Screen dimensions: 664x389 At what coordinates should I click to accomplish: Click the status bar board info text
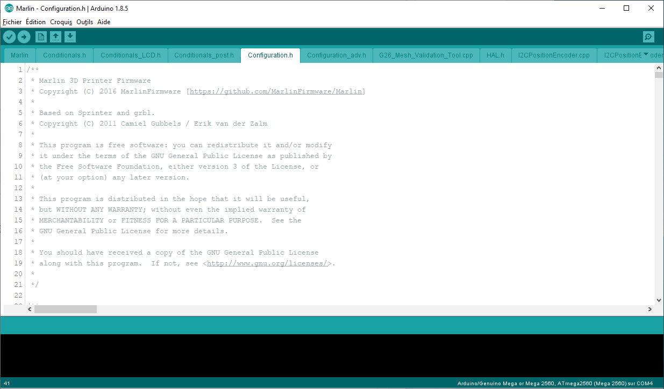click(555, 384)
